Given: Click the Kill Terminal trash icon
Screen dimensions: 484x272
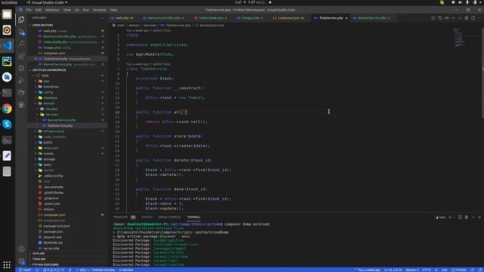Looking at the screenshot, I should [467, 217].
